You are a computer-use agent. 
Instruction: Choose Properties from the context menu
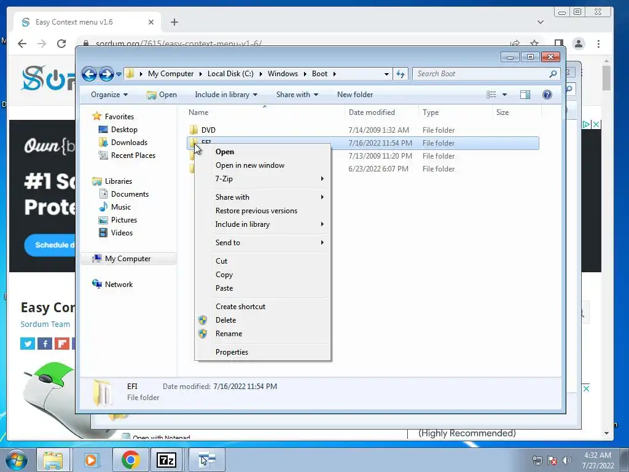pyautogui.click(x=263, y=352)
